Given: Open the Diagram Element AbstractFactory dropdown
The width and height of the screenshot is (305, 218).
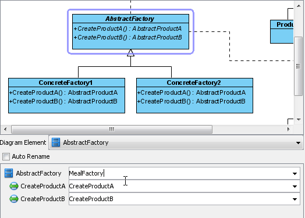Looking at the screenshot, I should pyautogui.click(x=176, y=142).
